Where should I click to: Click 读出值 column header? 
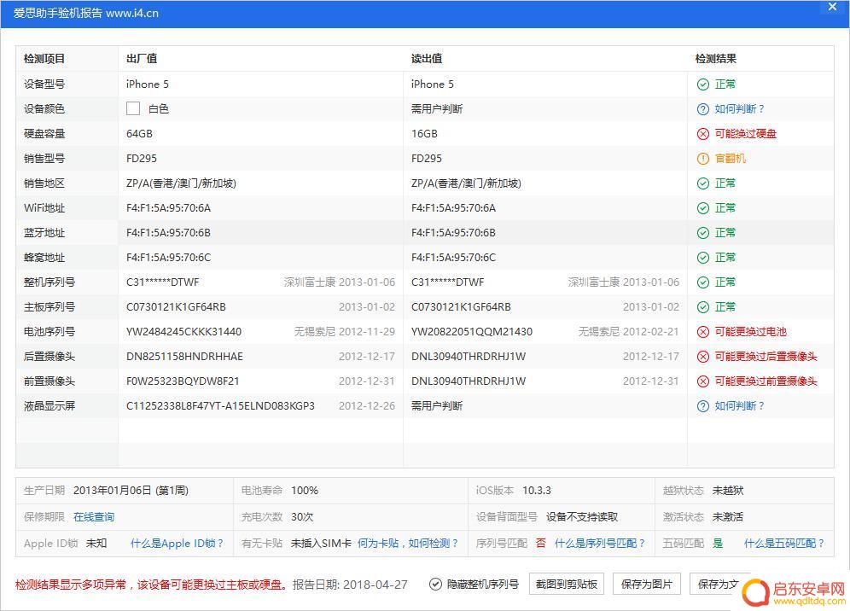point(427,59)
